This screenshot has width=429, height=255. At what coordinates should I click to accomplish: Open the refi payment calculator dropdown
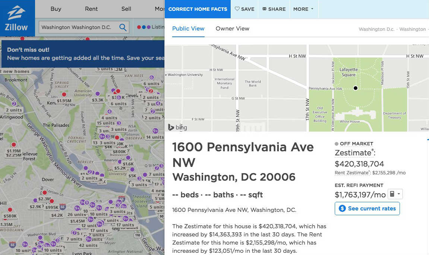tap(395, 194)
